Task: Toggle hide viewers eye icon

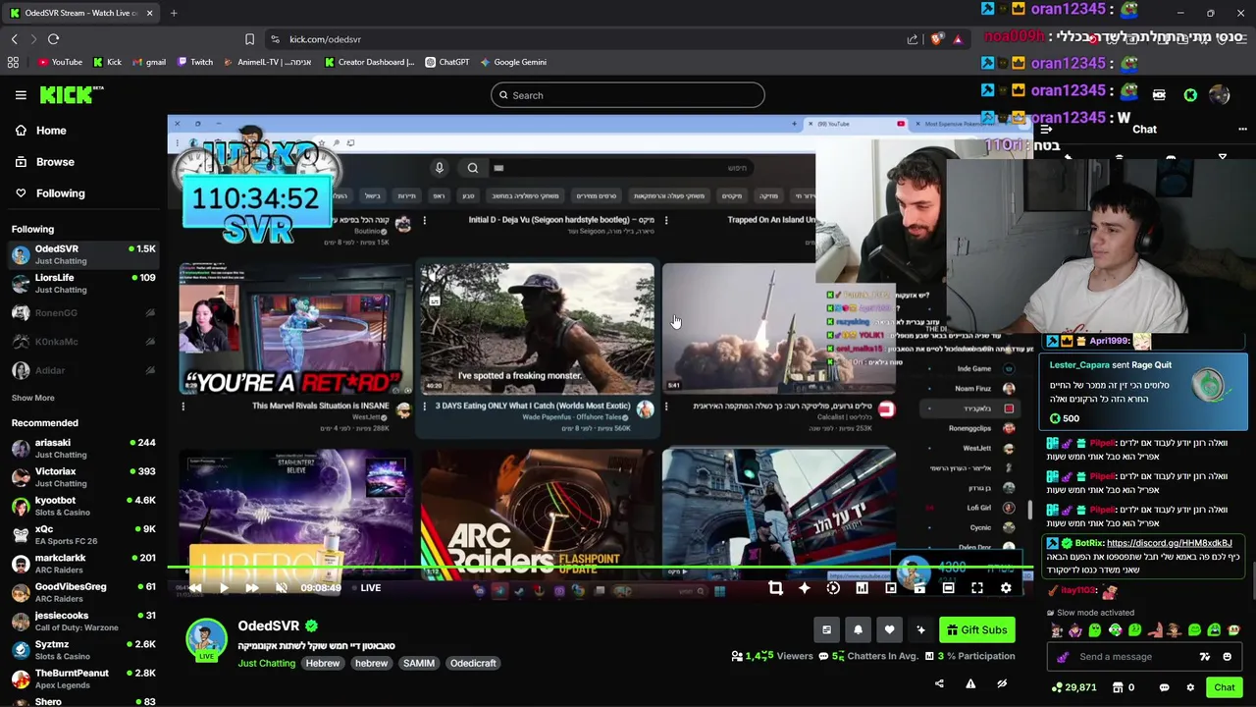Action: (x=1002, y=684)
